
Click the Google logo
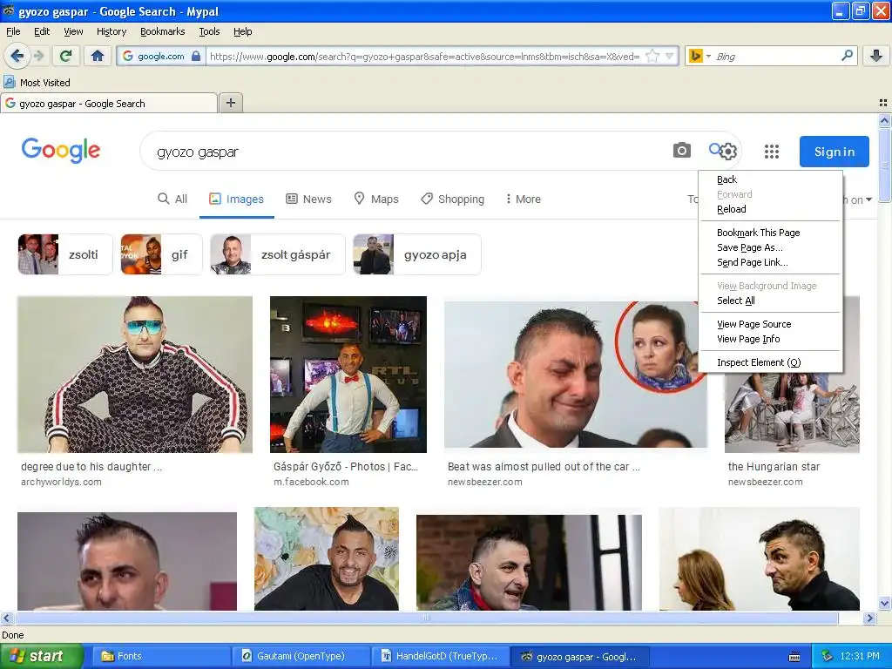pos(61,151)
